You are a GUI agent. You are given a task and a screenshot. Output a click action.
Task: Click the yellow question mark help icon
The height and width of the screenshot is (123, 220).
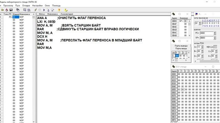pyautogui.click(x=59, y=10)
